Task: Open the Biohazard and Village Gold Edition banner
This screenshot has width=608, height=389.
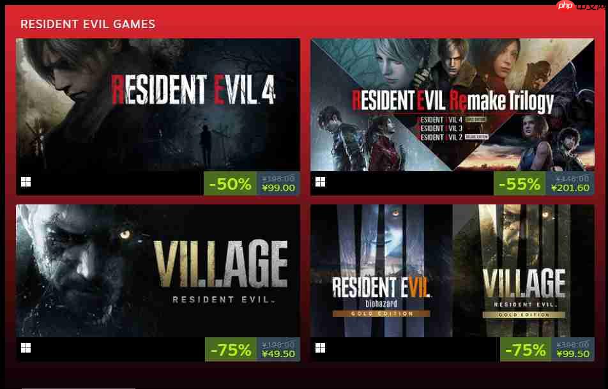Action: [452, 271]
